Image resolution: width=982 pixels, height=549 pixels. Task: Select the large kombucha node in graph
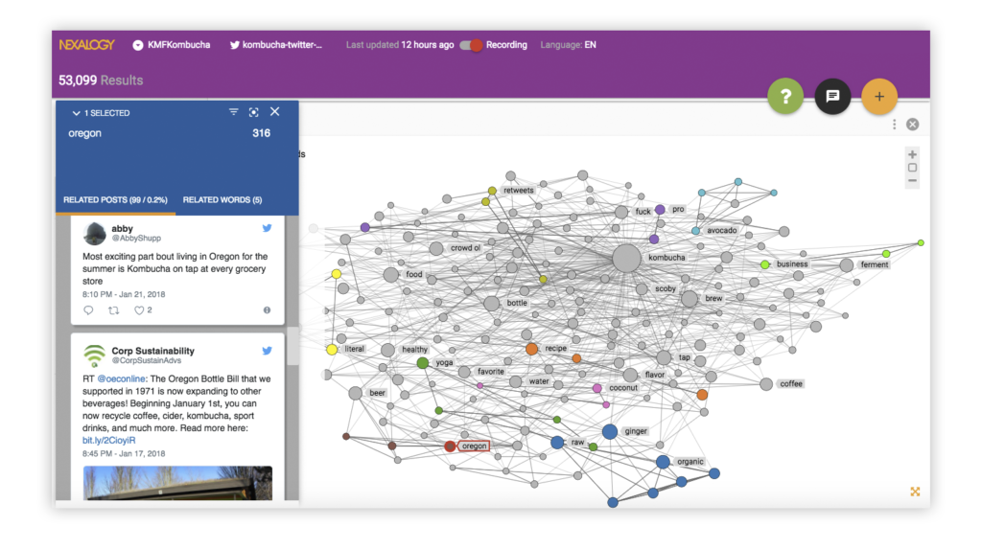626,258
